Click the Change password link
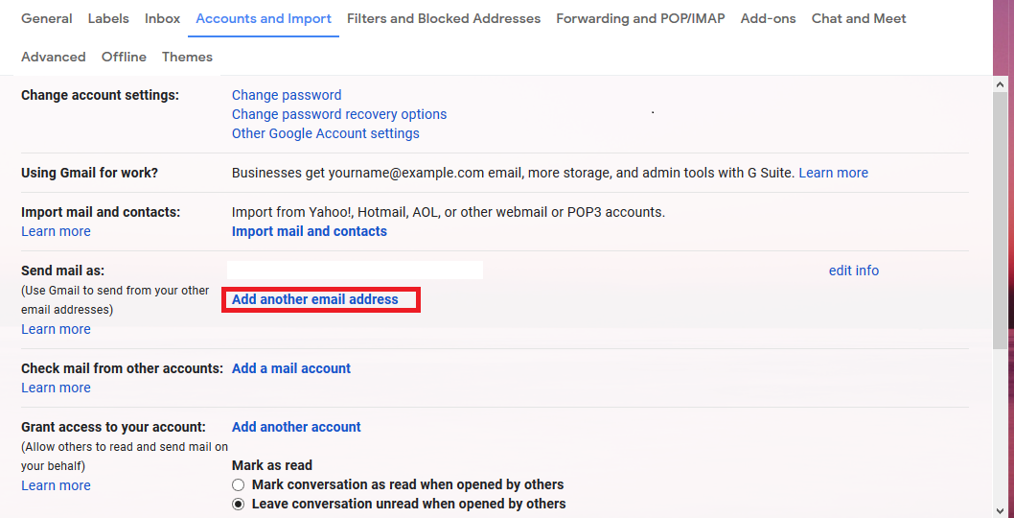1014x518 pixels. click(287, 95)
